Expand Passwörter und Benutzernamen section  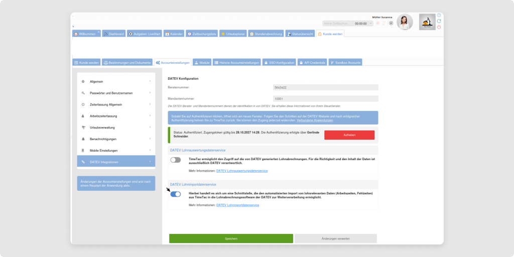tap(116, 93)
